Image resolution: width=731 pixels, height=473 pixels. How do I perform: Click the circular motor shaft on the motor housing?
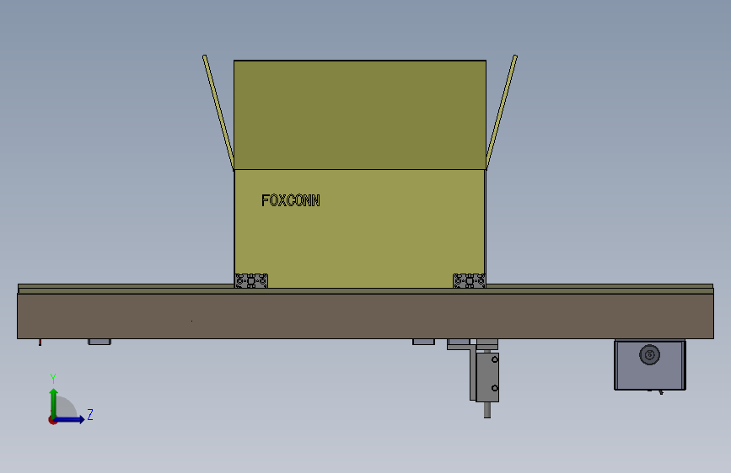[x=649, y=355]
